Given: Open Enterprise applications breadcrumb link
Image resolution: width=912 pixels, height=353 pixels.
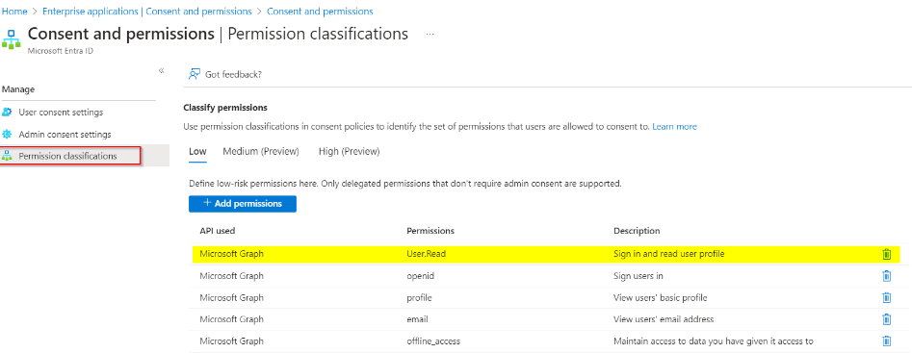Looking at the screenshot, I should click(147, 11).
